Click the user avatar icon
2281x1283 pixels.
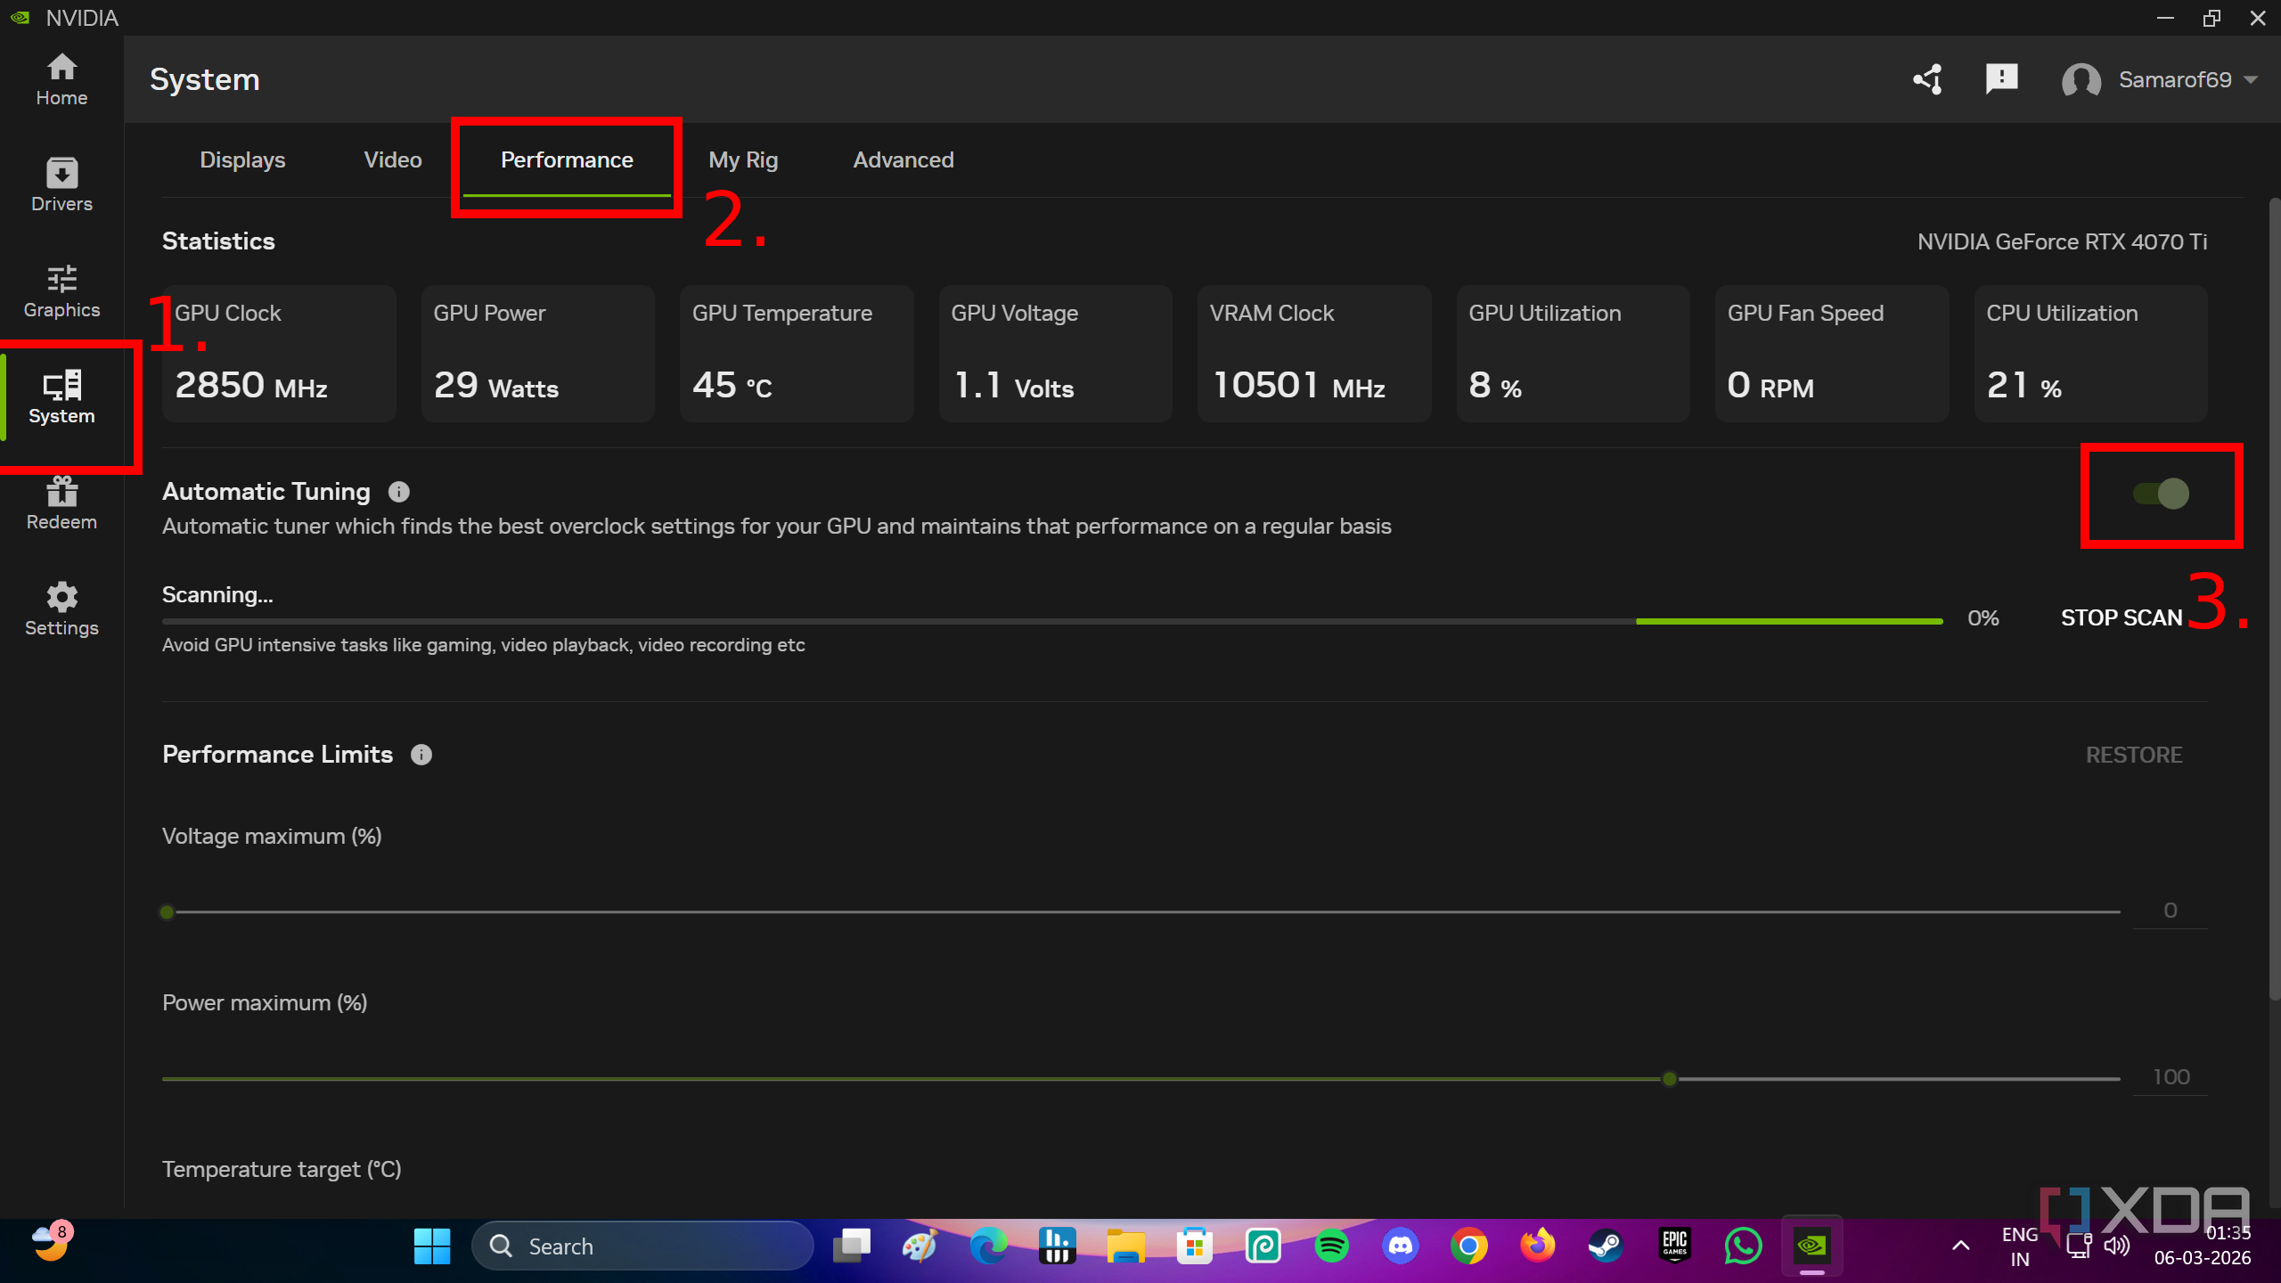[2081, 80]
